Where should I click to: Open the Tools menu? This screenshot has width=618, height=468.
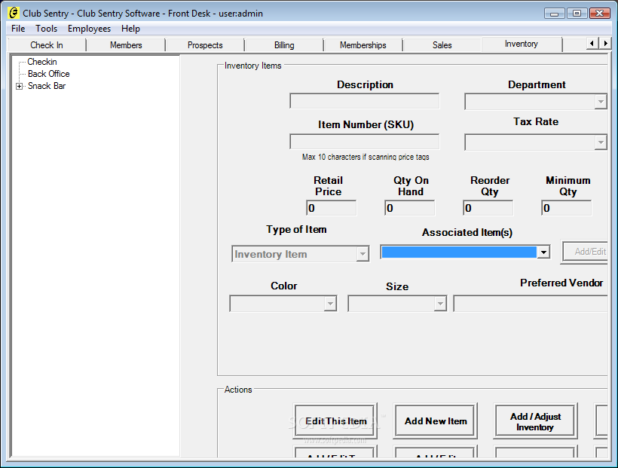point(46,29)
